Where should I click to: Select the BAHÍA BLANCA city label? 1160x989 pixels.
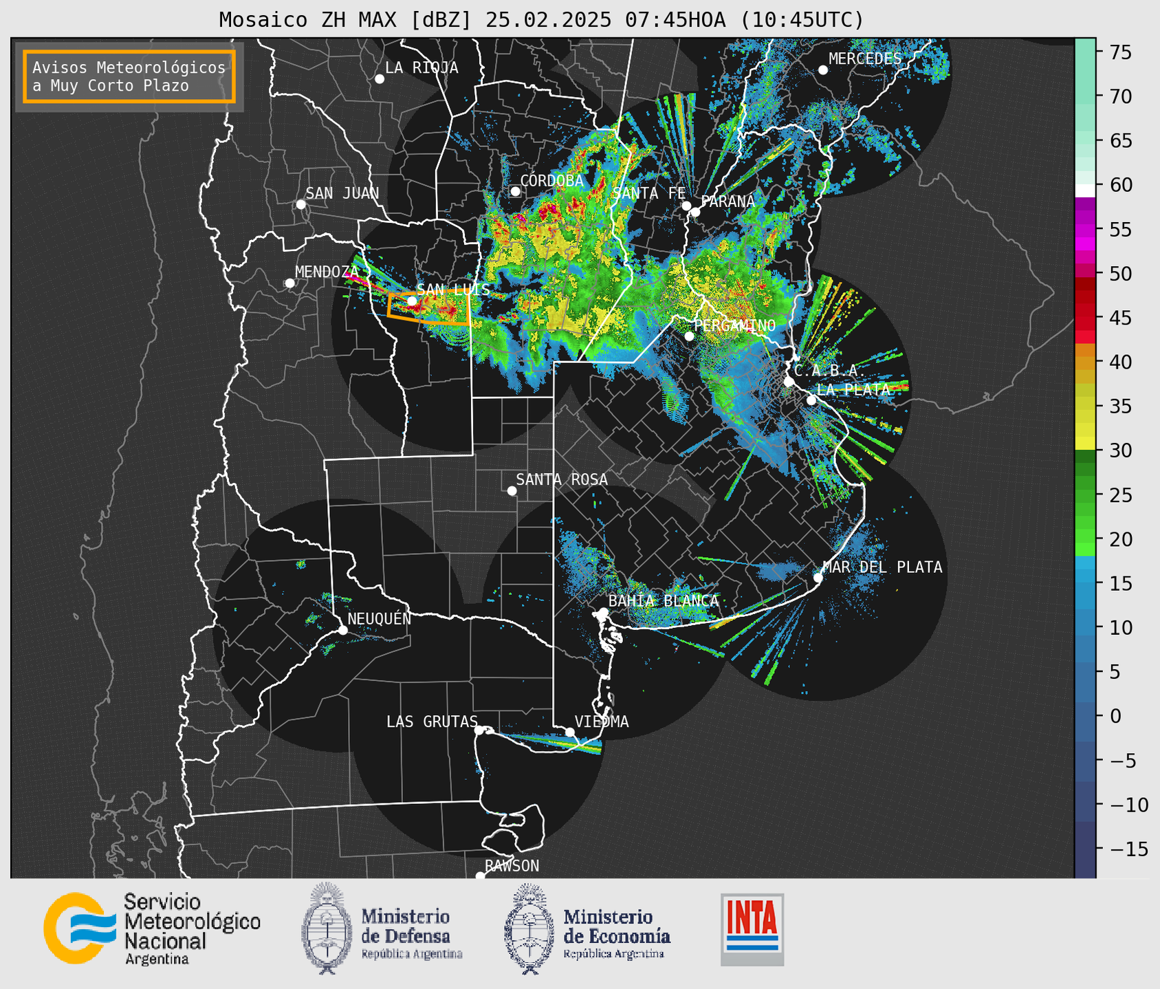[664, 600]
